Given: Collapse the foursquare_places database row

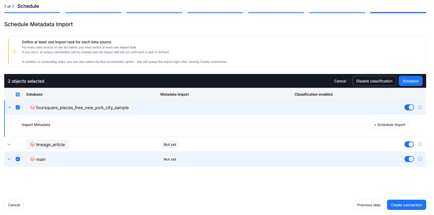Looking at the screenshot, I should (x=9, y=107).
